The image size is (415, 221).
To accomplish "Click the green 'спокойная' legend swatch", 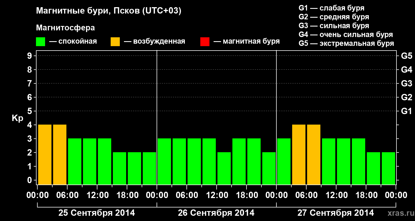I will (41, 41).
